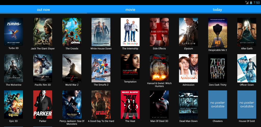Open the World War Z poster
The height and width of the screenshot is (127, 261).
click(72, 68)
